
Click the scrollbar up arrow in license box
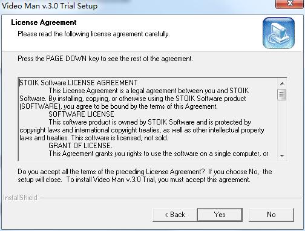pos(282,83)
